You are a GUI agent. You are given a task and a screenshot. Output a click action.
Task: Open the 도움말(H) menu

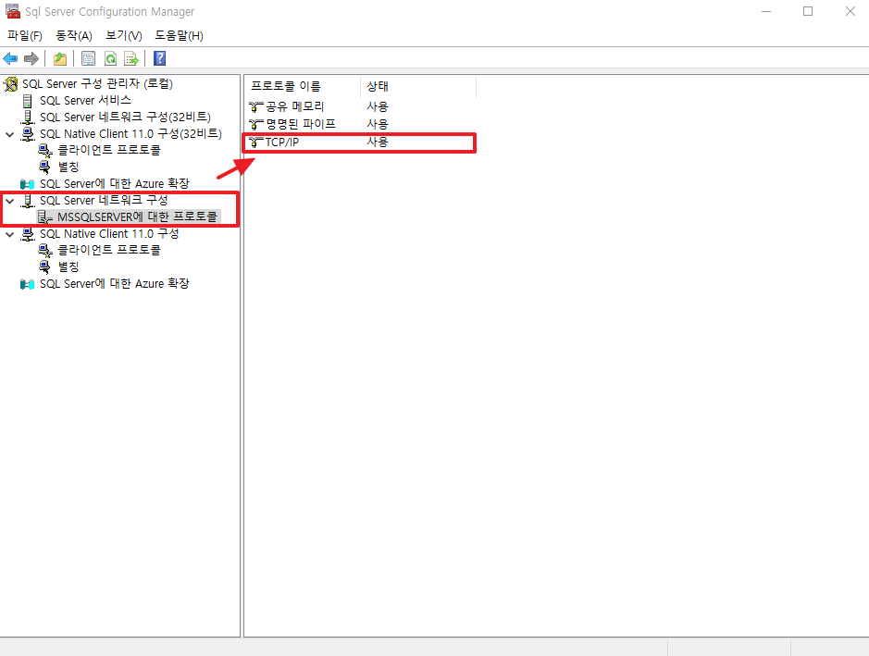(x=179, y=36)
